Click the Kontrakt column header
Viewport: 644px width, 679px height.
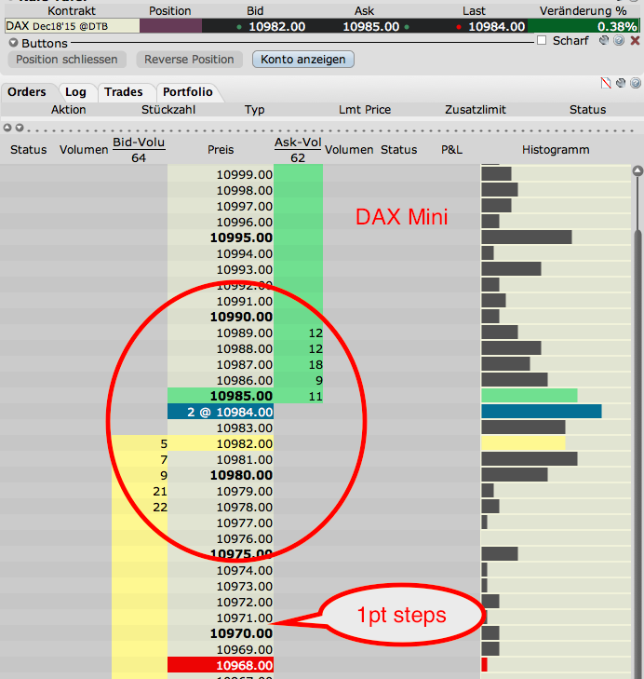click(72, 11)
